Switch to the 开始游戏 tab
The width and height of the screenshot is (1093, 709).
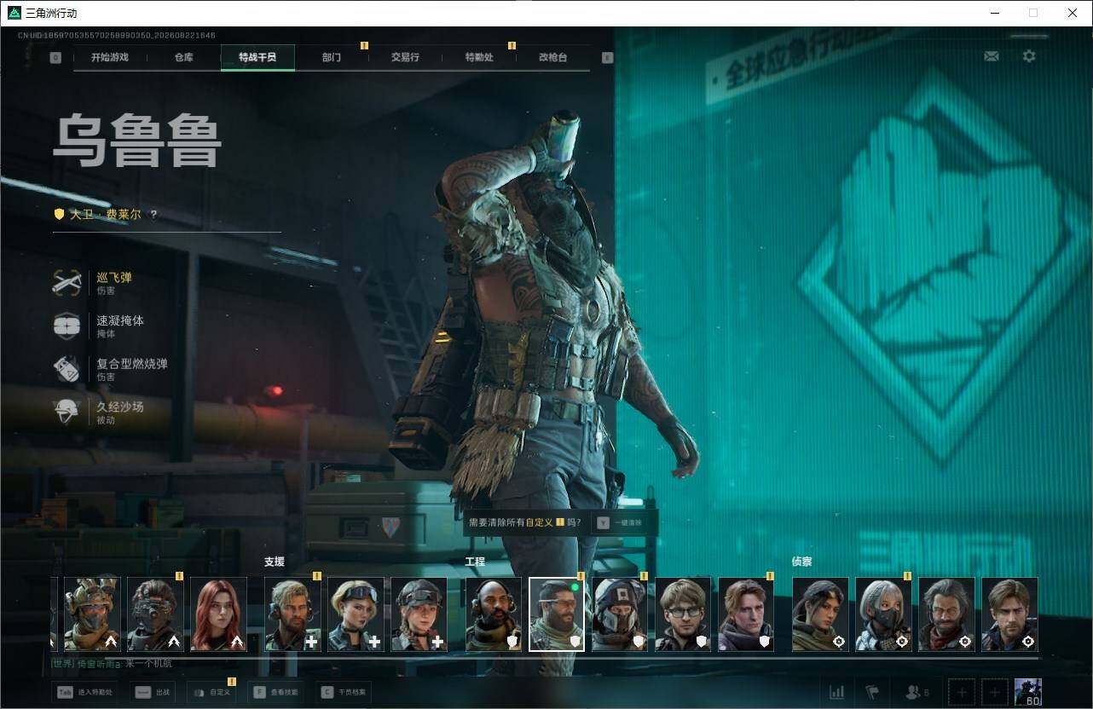click(x=110, y=58)
